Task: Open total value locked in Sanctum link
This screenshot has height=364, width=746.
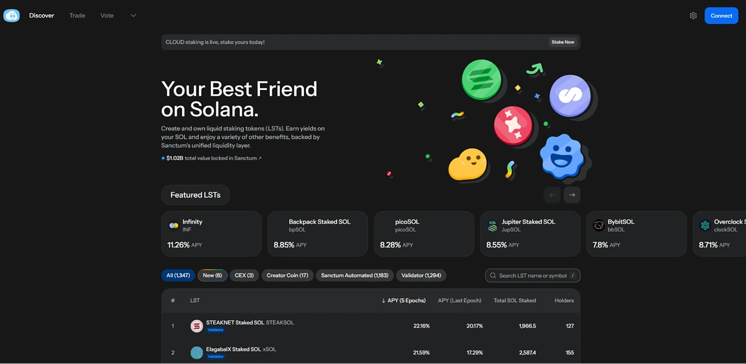Action: 214,158
